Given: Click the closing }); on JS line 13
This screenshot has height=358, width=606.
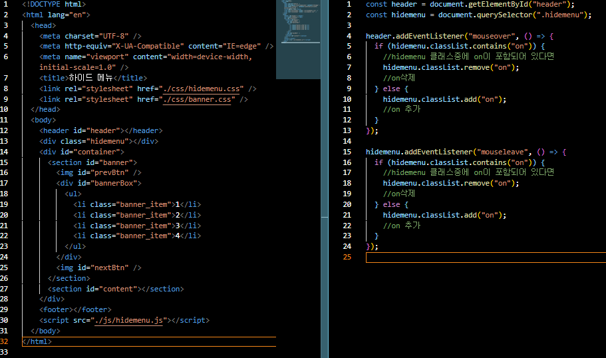Looking at the screenshot, I should 372,130.
